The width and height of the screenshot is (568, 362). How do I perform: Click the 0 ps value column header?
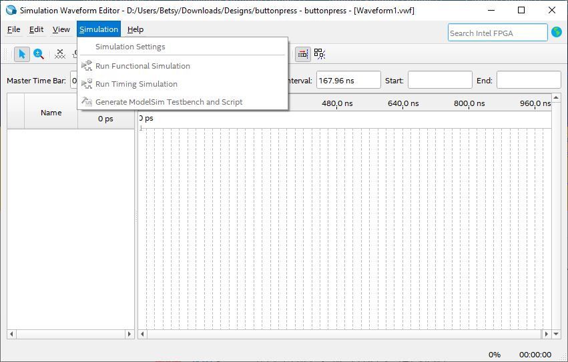105,119
